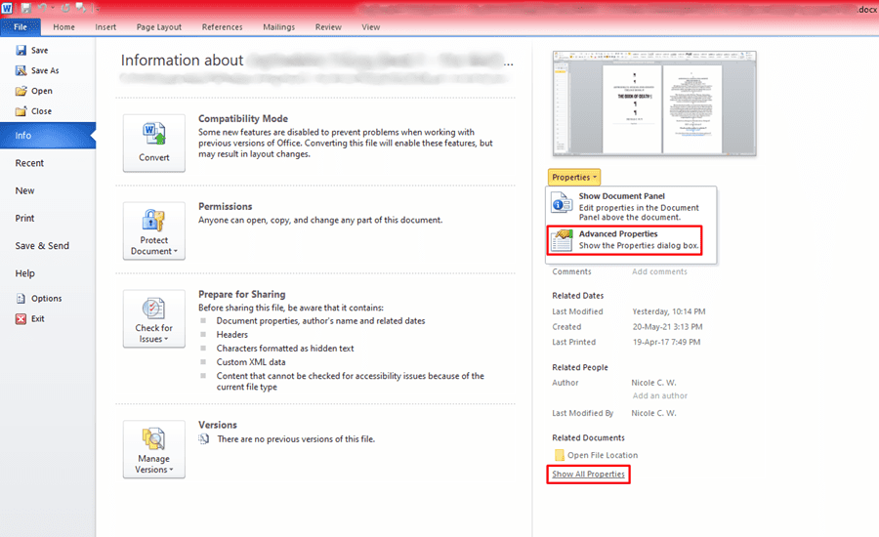Click the Options icon in sidebar
Viewport: 879px width, 537px height.
point(21,298)
